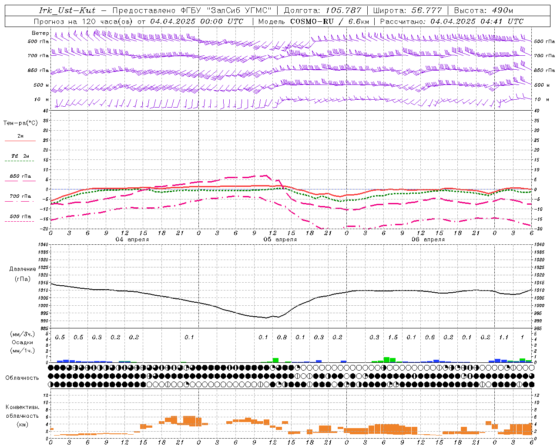Click the 0.8 three-hour precipitation value
This screenshot has height=446, width=557.
[282, 338]
